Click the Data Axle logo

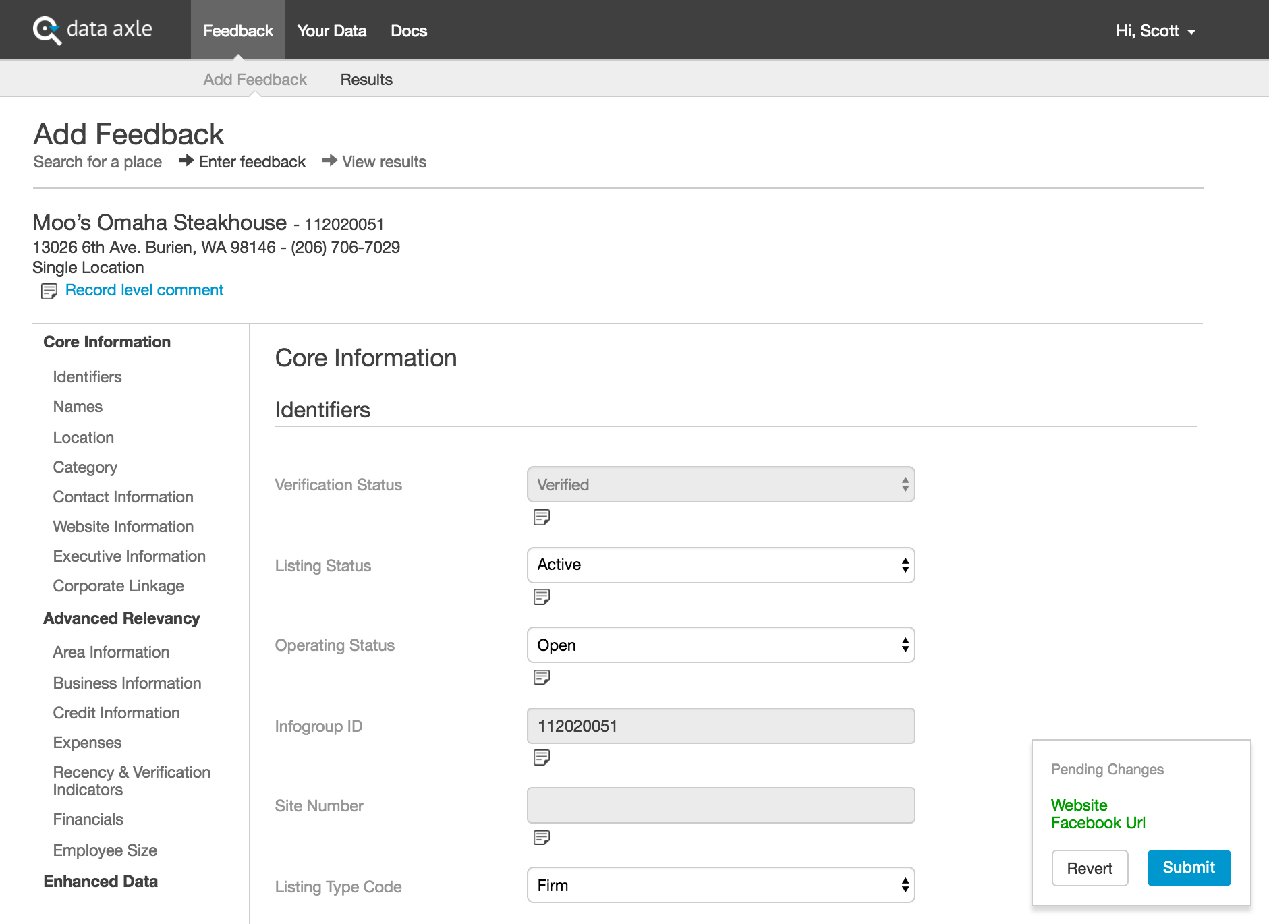click(93, 30)
